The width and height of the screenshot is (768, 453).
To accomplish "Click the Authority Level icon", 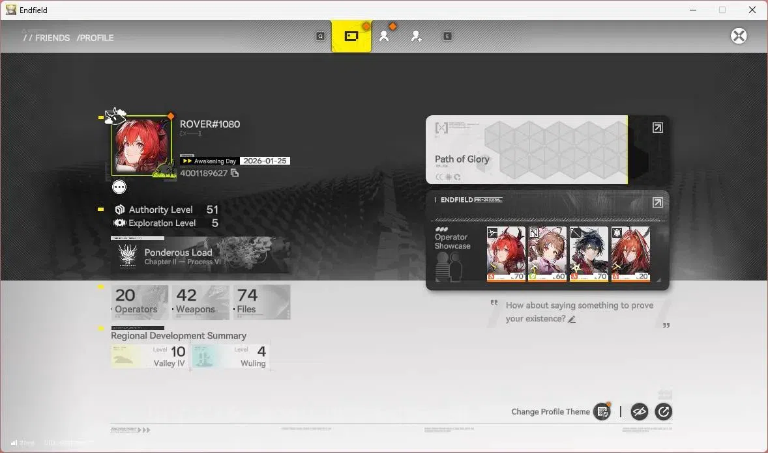I will (x=119, y=210).
